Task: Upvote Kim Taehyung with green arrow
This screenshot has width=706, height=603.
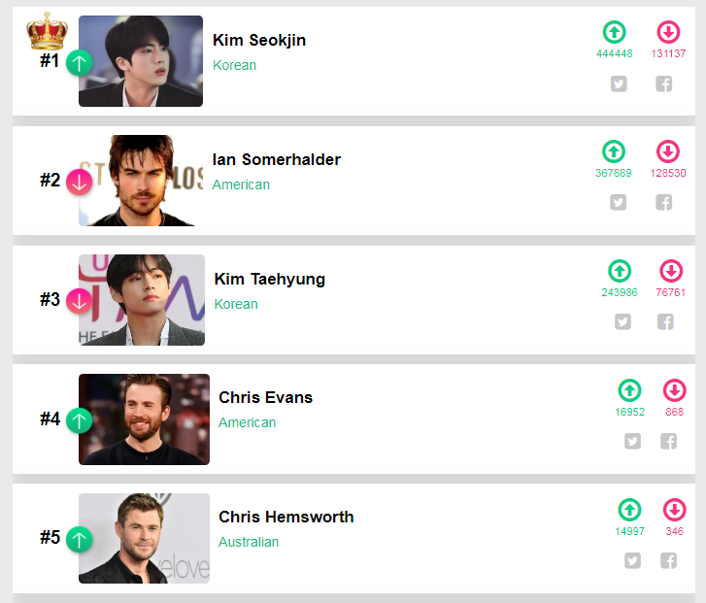Action: (x=620, y=271)
